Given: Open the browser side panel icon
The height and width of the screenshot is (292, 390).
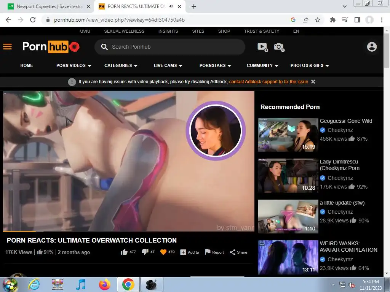Looking at the screenshot, I should (x=357, y=20).
